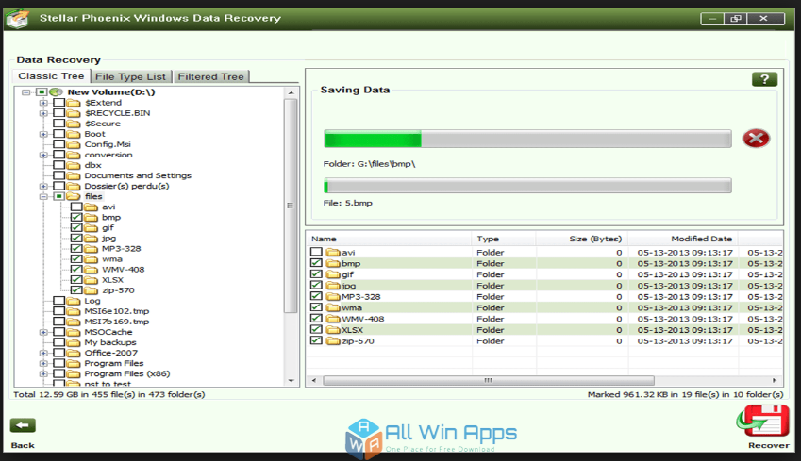Click the MSOCache folder icon in tree

[74, 332]
